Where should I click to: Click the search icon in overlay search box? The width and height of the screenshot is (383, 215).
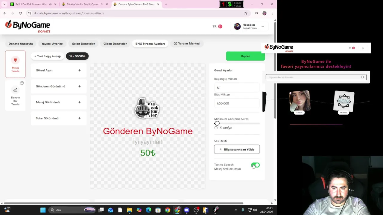tap(363, 77)
